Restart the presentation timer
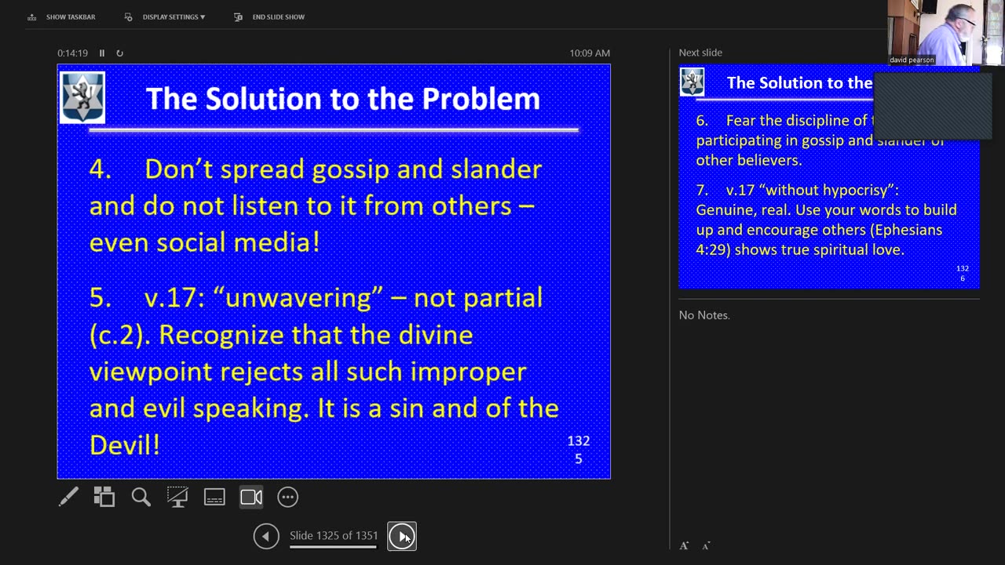This screenshot has height=565, width=1005. tap(119, 53)
